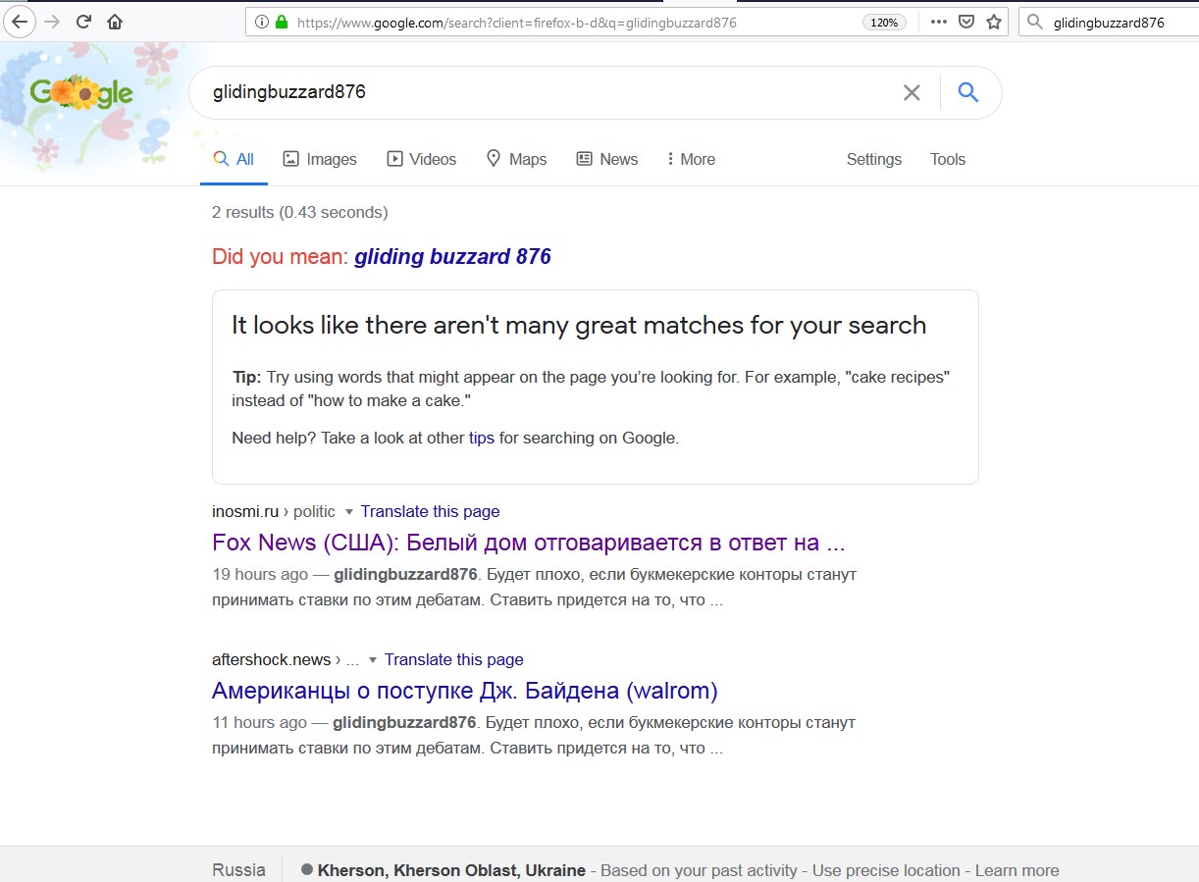Clear the Google search box with X

(912, 93)
